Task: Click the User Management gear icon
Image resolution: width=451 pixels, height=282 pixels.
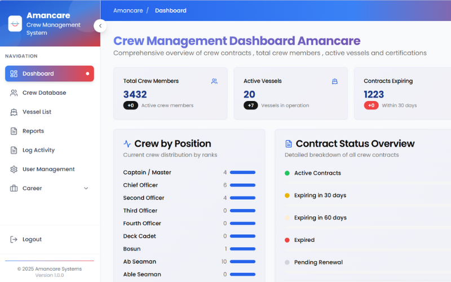Action: 14,170
